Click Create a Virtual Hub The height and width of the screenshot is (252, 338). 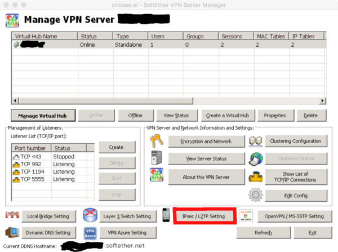(x=228, y=116)
